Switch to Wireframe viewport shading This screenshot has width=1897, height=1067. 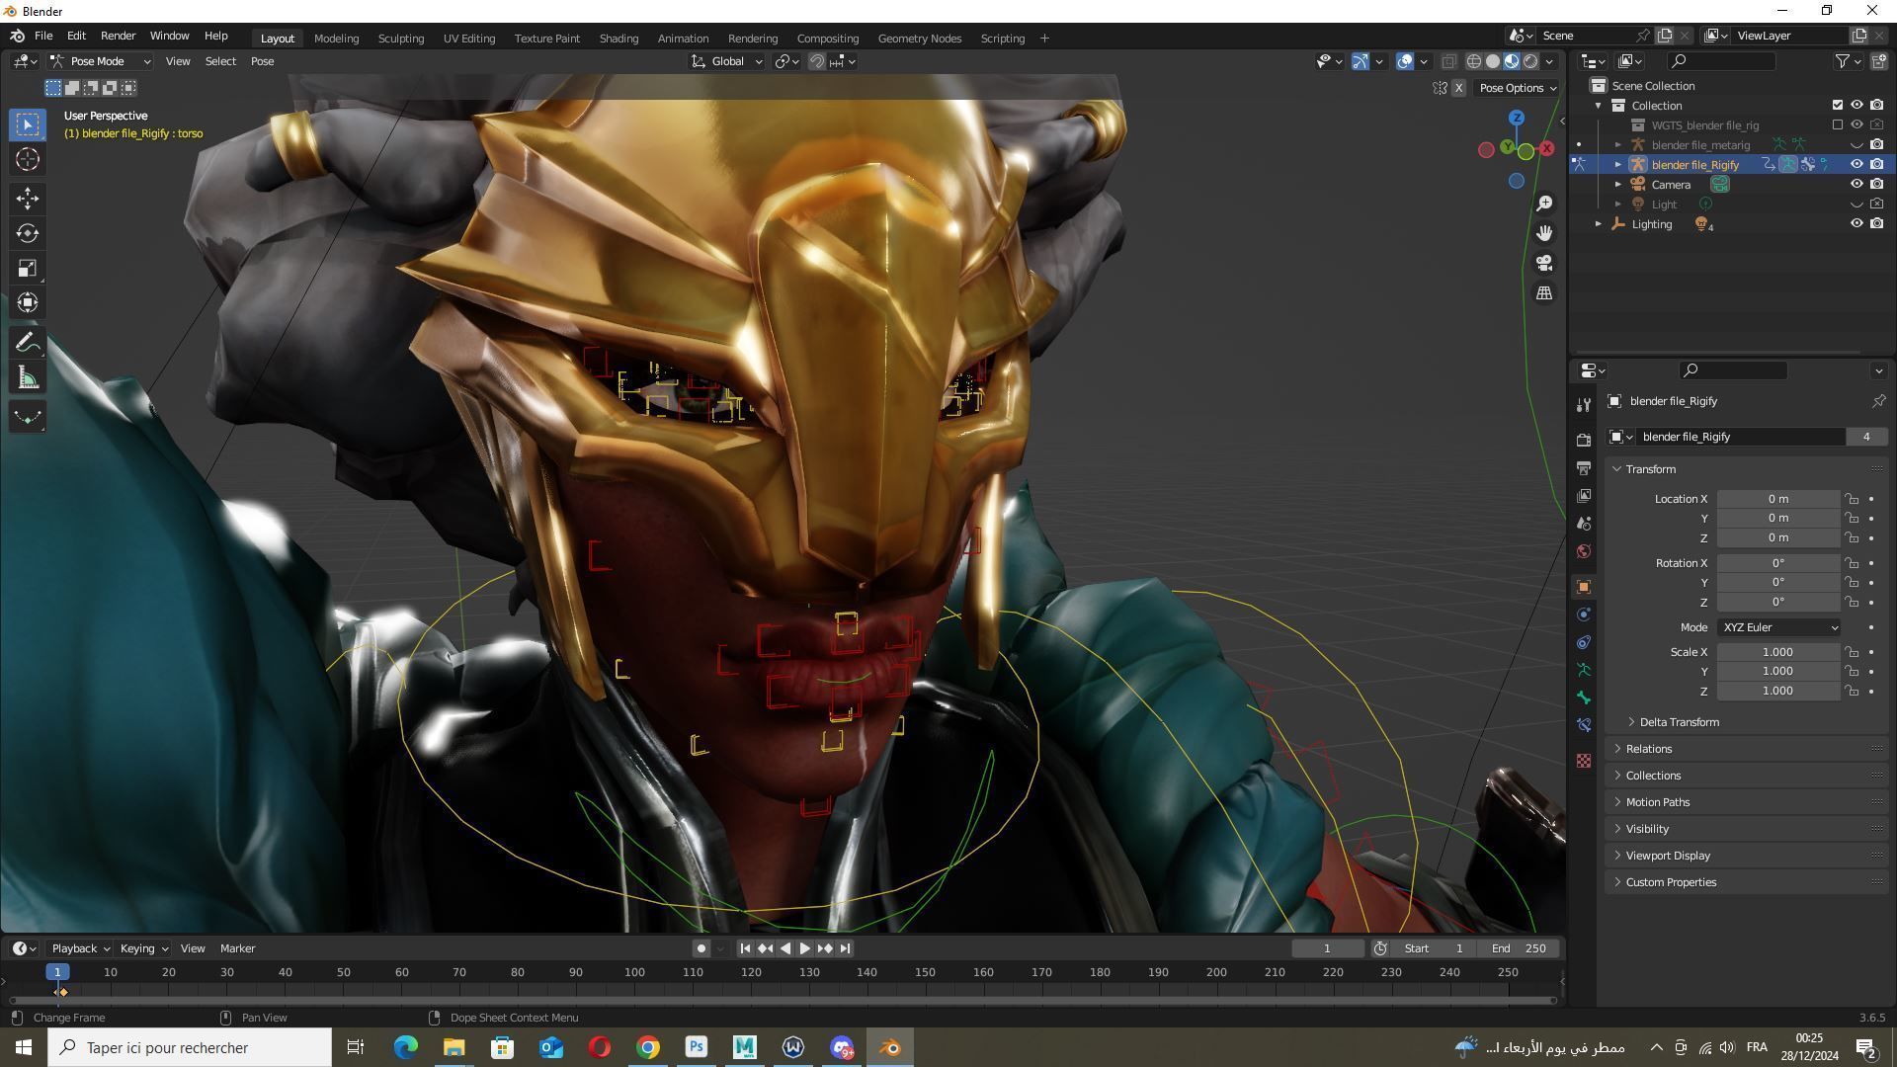[x=1473, y=61]
